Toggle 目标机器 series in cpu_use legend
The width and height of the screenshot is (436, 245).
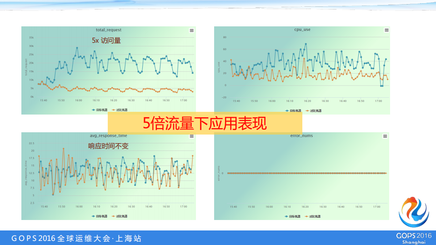pos(293,110)
